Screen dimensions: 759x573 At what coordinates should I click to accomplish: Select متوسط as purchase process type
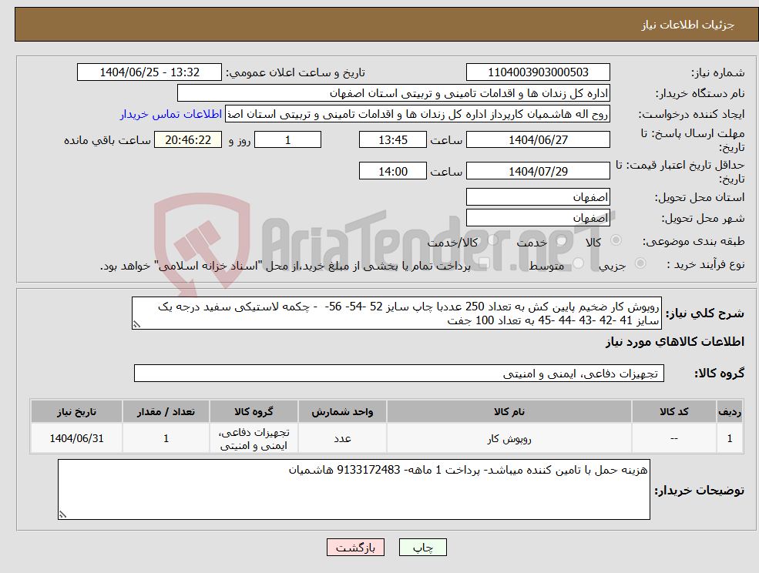point(578,262)
